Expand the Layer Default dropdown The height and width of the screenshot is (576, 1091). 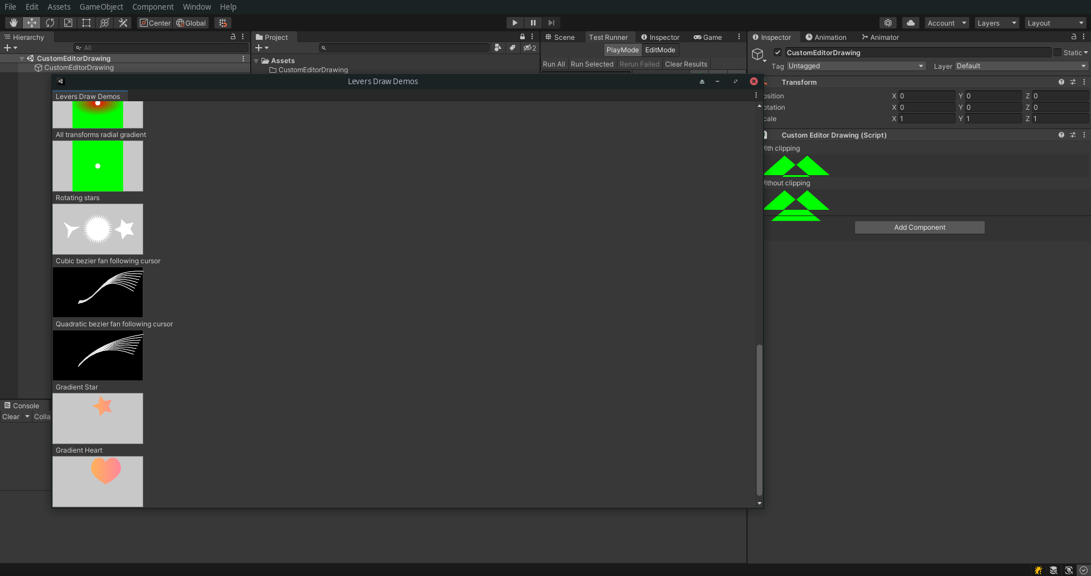pyautogui.click(x=1021, y=66)
